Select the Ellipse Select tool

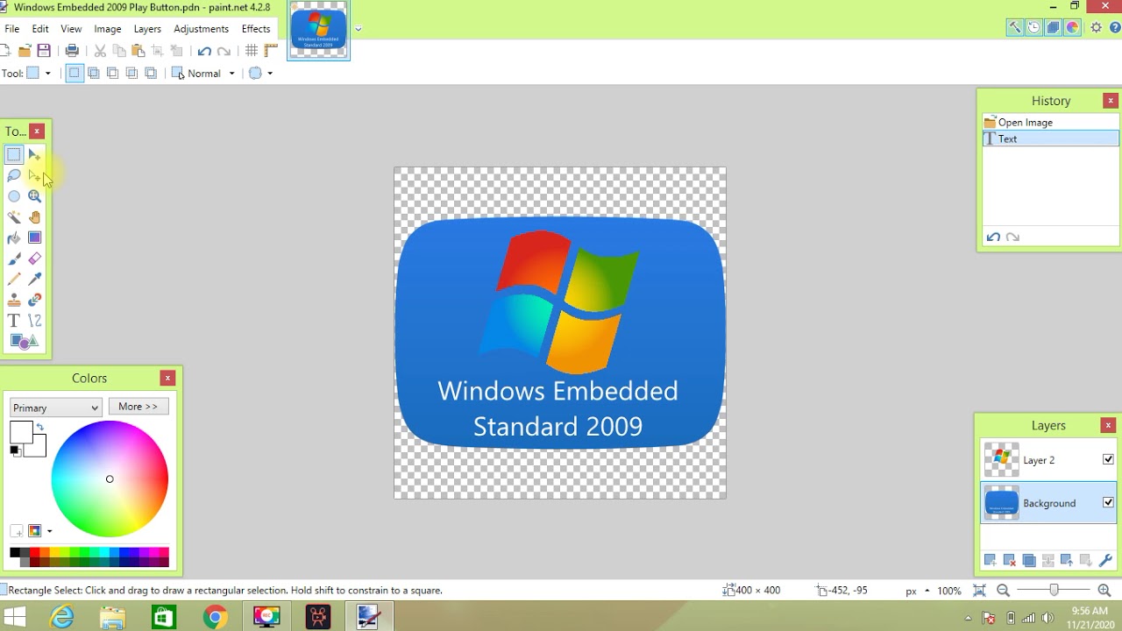coord(14,196)
